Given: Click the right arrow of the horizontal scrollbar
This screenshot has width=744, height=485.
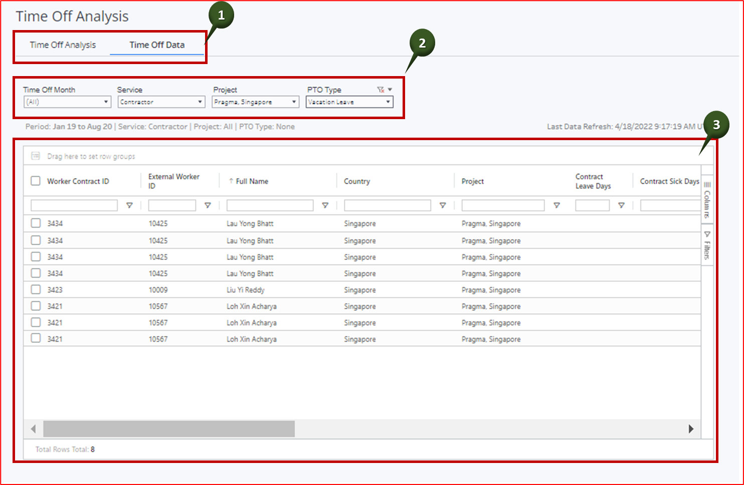Looking at the screenshot, I should pos(691,429).
